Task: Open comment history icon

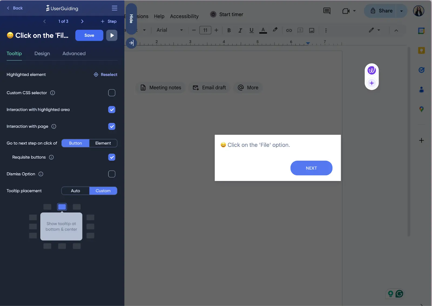Action: click(327, 11)
